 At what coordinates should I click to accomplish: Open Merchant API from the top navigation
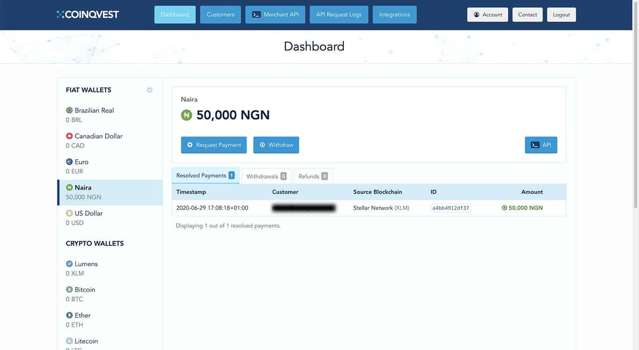click(275, 15)
